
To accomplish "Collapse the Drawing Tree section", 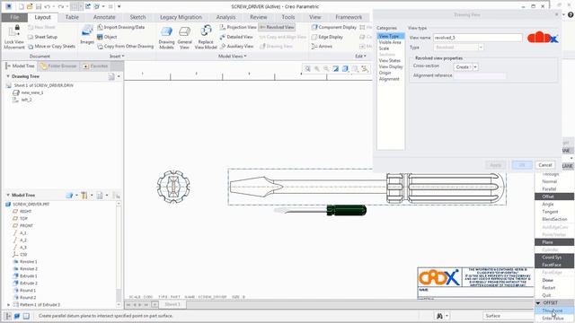I will pyautogui.click(x=8, y=76).
